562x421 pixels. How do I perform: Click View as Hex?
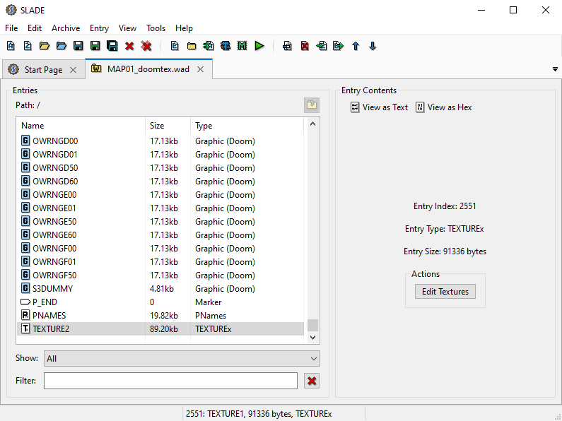(443, 107)
